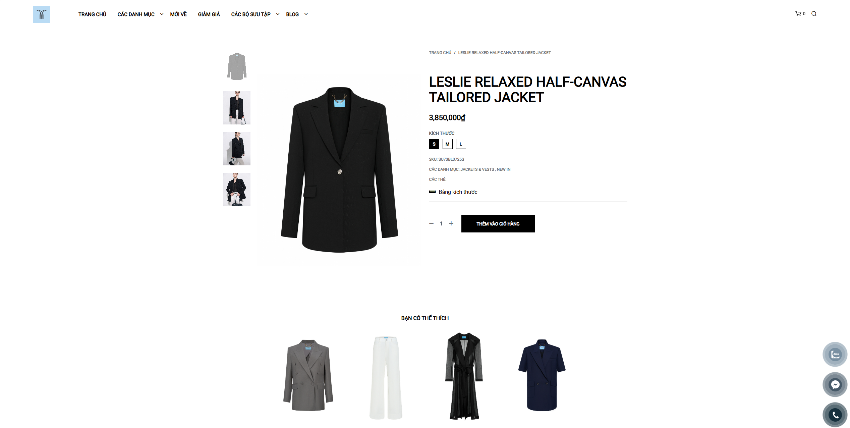Open Zalo chat floating button
The height and width of the screenshot is (428, 850).
coord(835,354)
